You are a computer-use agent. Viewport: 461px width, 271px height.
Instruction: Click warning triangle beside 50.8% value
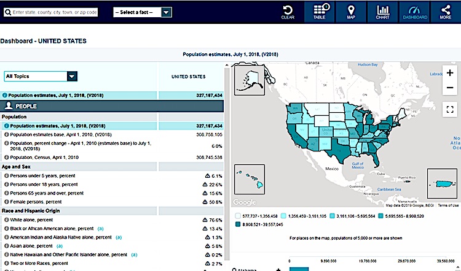(x=205, y=202)
